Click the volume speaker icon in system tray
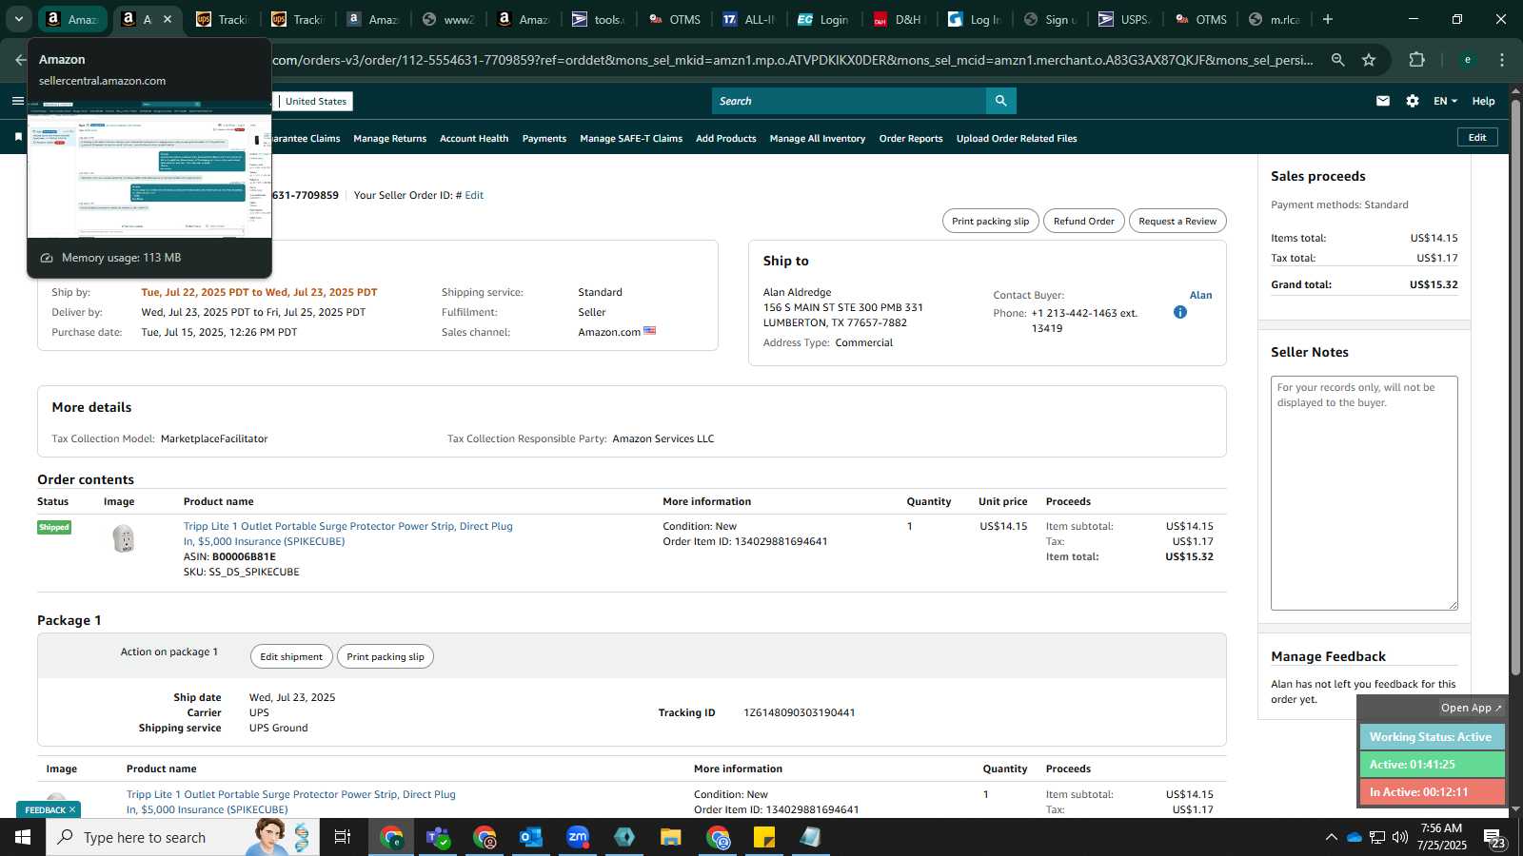The width and height of the screenshot is (1523, 856). pos(1400,837)
